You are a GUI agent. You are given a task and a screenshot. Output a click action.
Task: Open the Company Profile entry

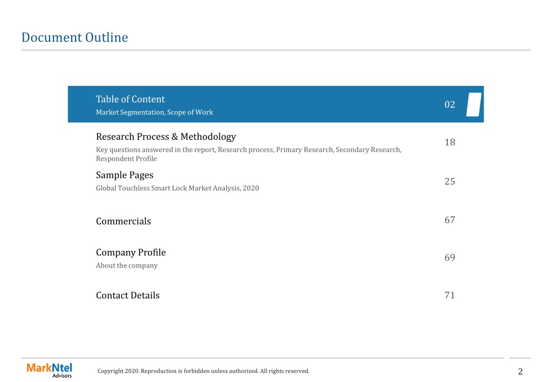coord(131,253)
